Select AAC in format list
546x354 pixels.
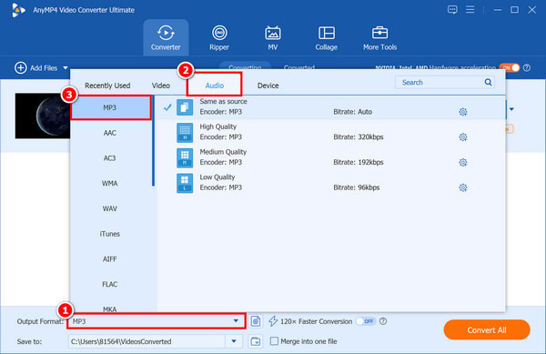pyautogui.click(x=110, y=133)
